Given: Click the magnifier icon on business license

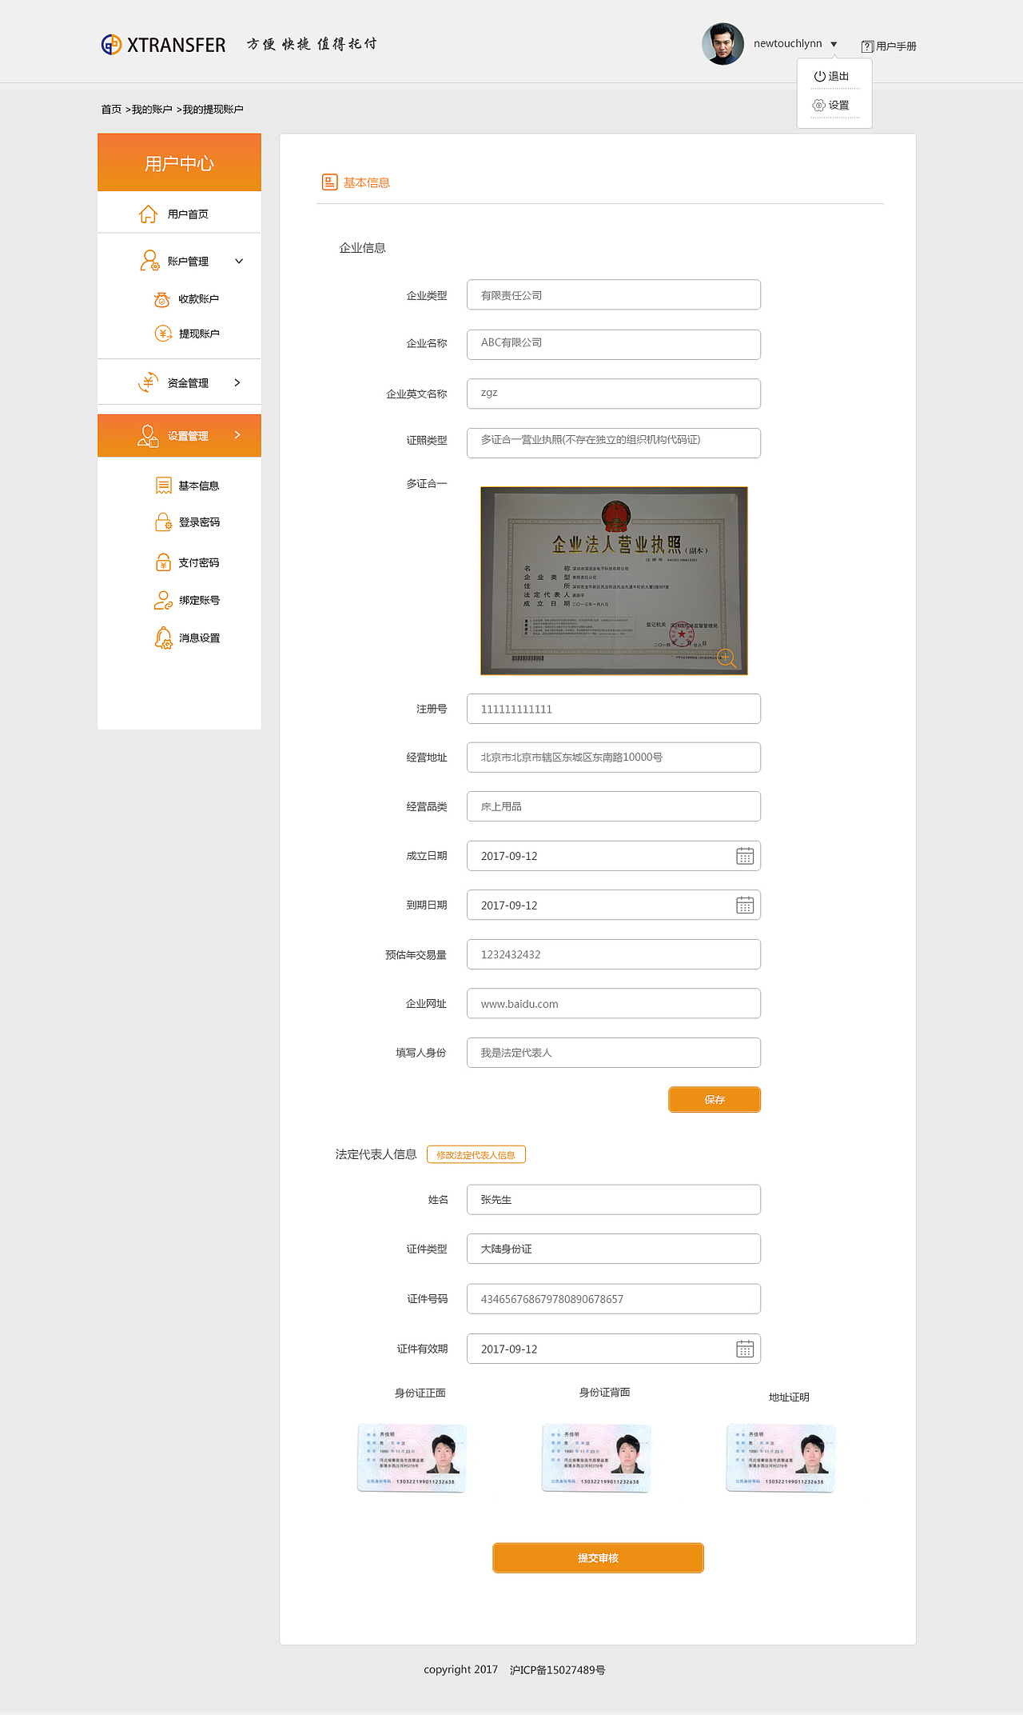Looking at the screenshot, I should point(726,658).
